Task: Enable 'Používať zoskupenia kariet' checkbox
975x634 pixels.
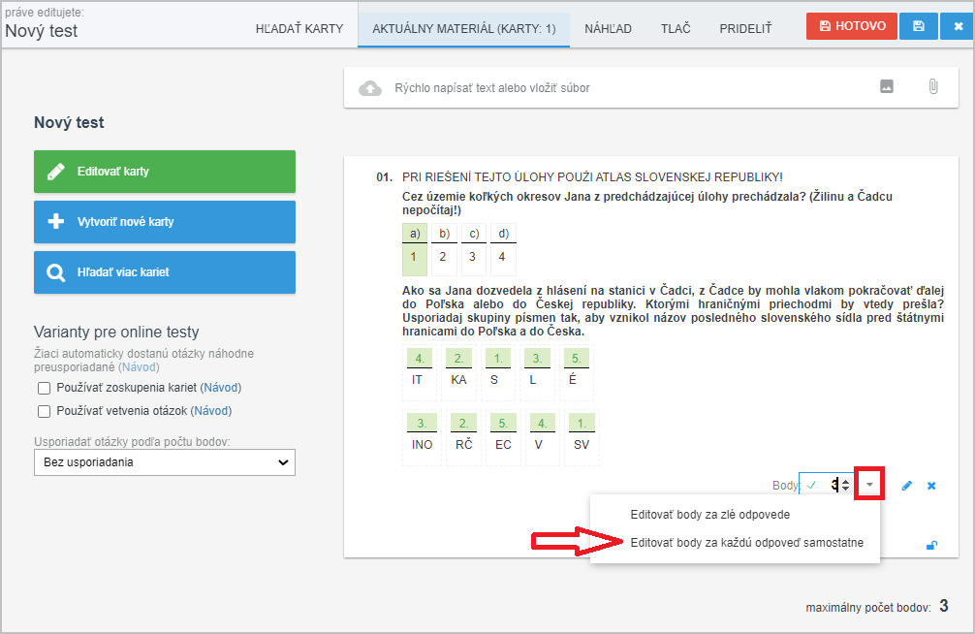Action: pyautogui.click(x=44, y=388)
